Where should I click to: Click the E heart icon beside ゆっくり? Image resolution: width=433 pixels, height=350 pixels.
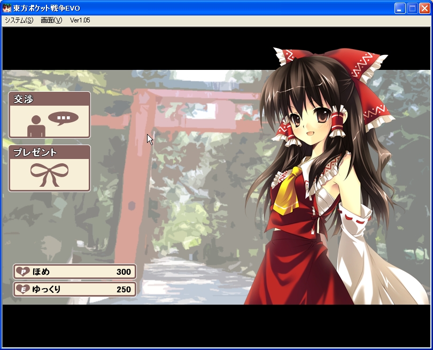click(x=23, y=289)
